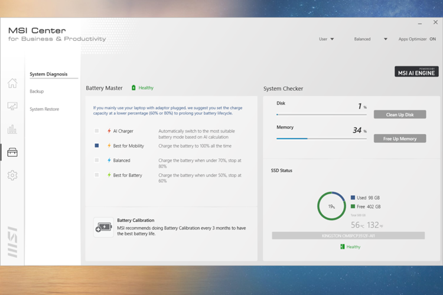The height and width of the screenshot is (295, 443).
Task: Open the Balanced scenario dropdown
Action: tap(385, 39)
